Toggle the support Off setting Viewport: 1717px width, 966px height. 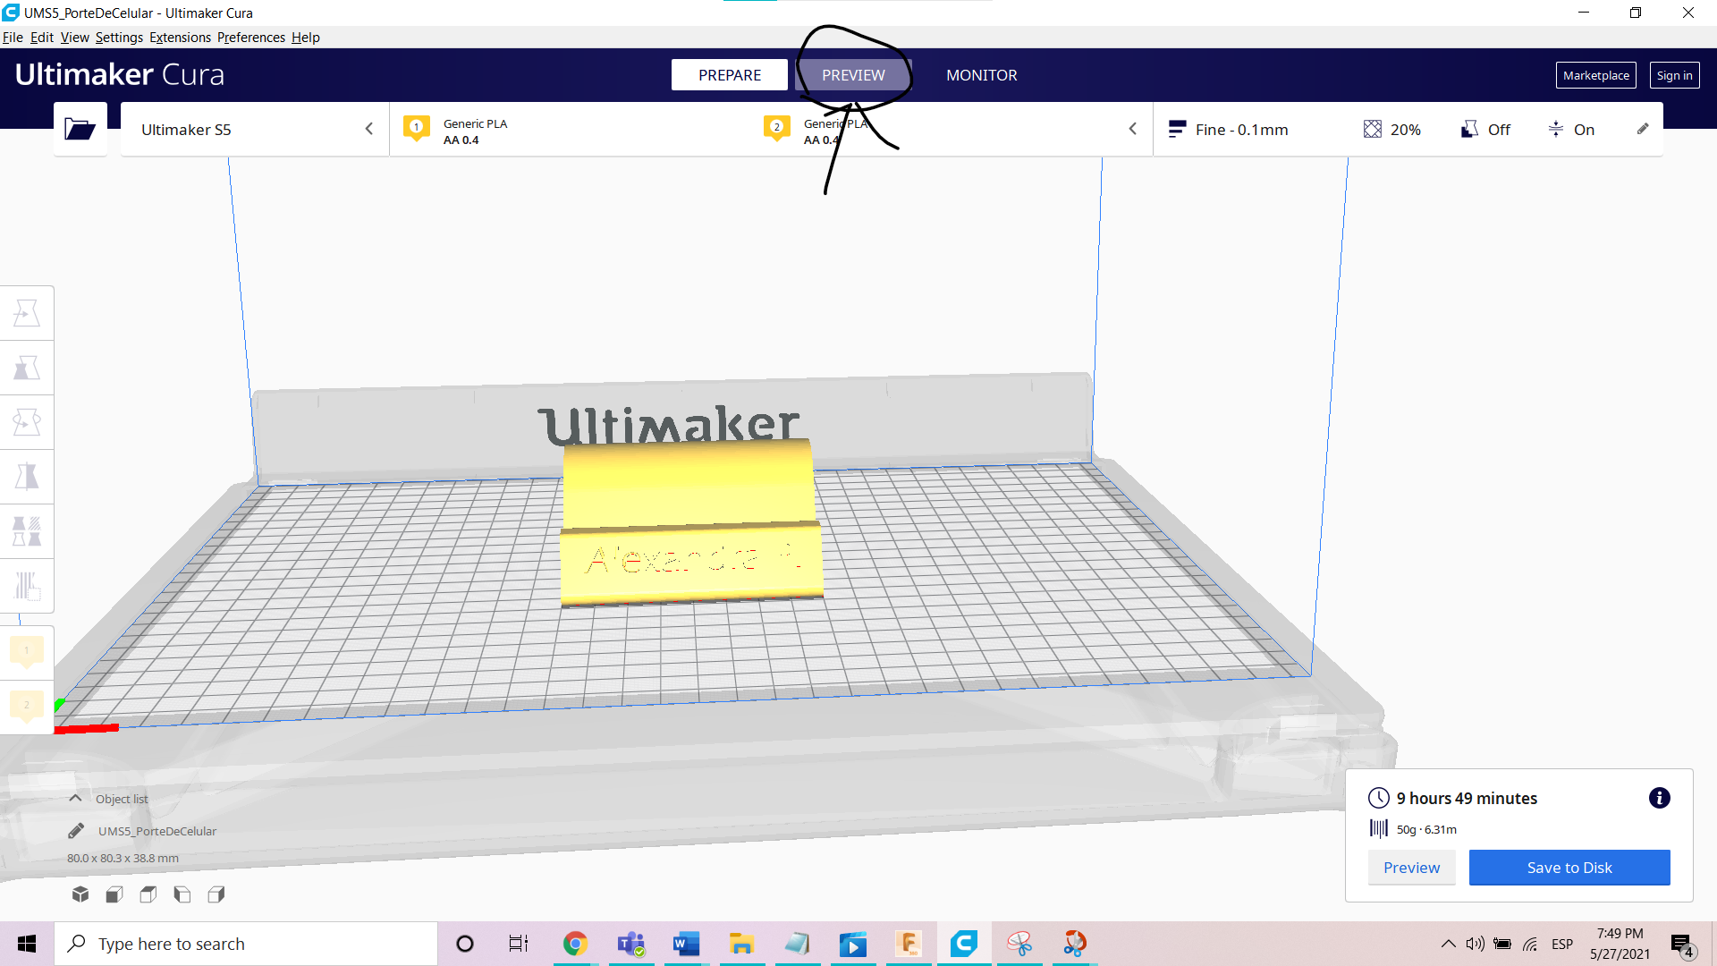(x=1485, y=130)
